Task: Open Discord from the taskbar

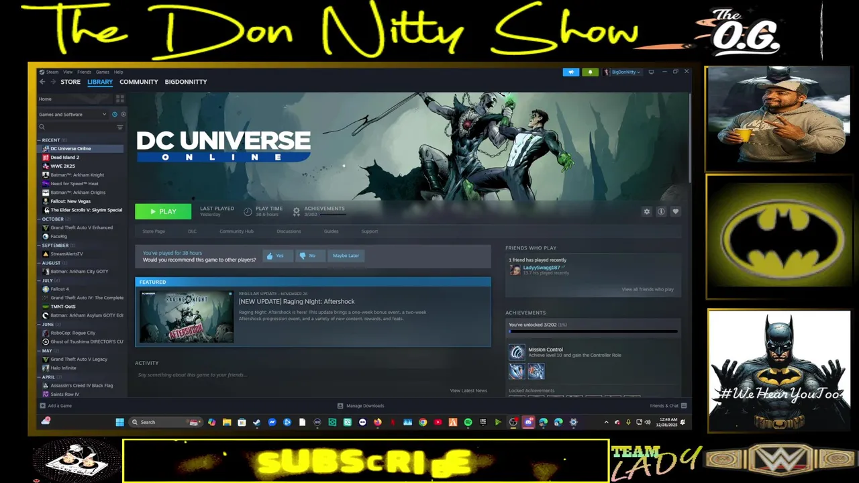Action: tap(528, 422)
